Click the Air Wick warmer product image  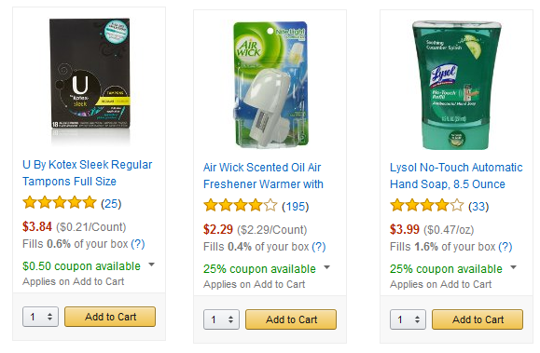click(270, 85)
